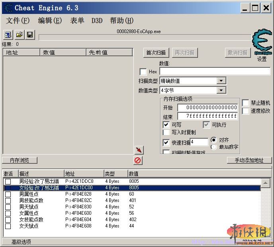Click the 结束 address field
Screen dimensions: 274x247
pyautogui.click(x=208, y=116)
